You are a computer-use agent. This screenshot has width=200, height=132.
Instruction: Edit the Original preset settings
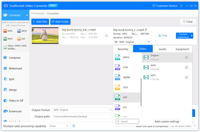(x=187, y=57)
